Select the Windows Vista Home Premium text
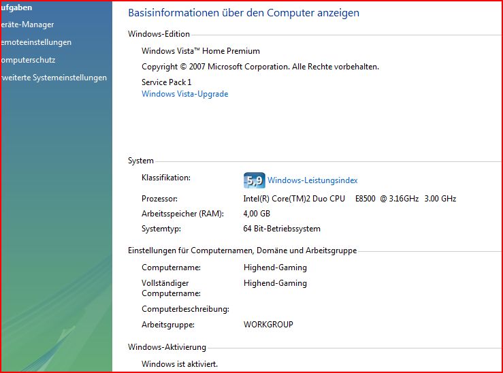This screenshot has height=373, width=503. (x=201, y=51)
